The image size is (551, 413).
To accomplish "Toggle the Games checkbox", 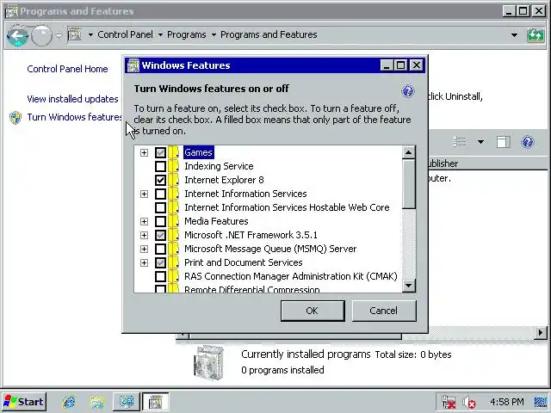I will click(x=161, y=153).
